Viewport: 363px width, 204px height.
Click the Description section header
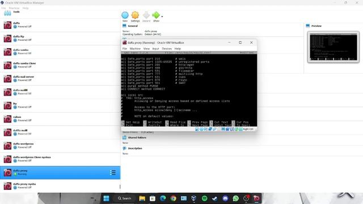(135, 148)
